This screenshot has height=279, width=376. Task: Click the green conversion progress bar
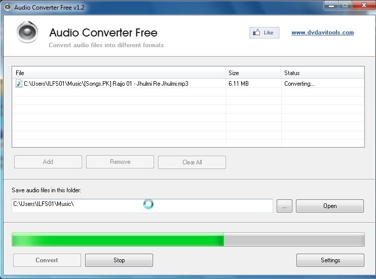point(188,239)
